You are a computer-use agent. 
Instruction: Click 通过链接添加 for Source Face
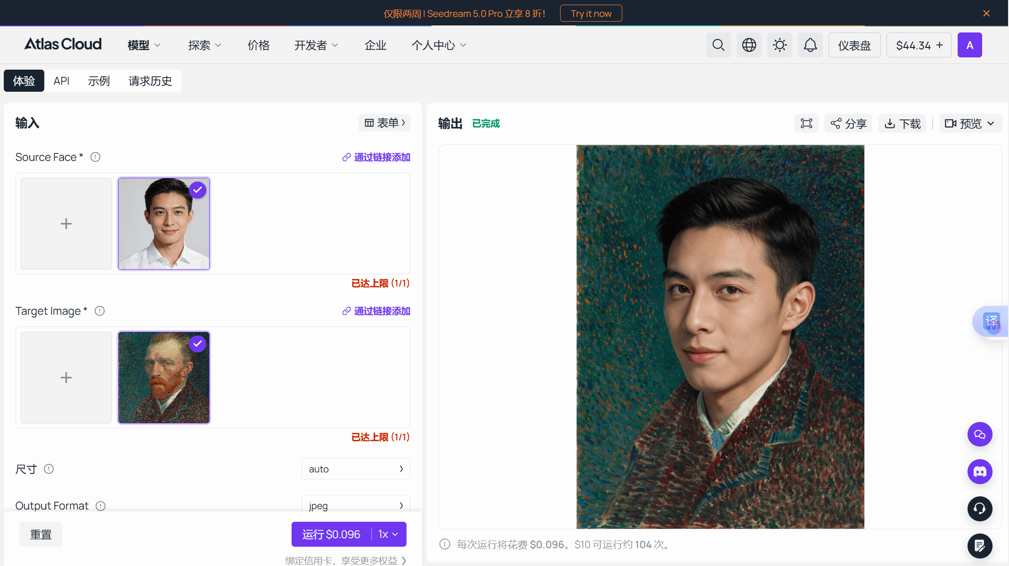376,157
